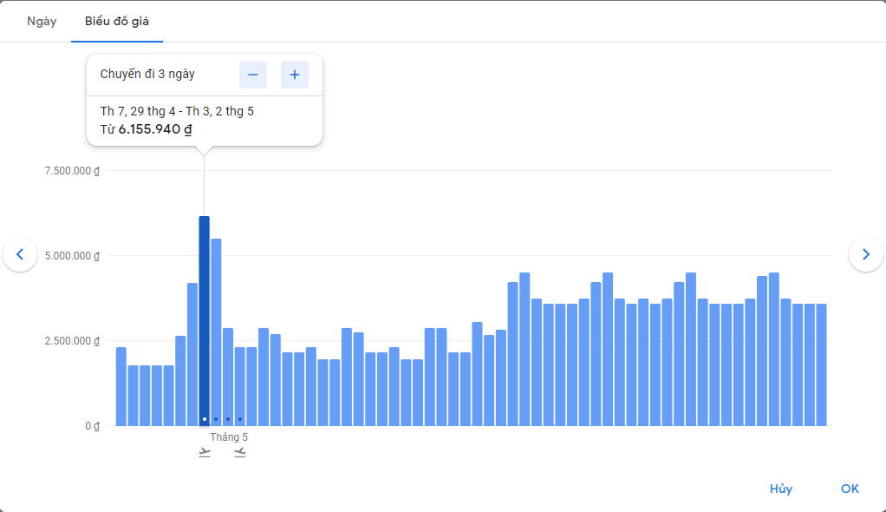
Task: Click the arrival plane icon under the chart
Action: pos(240,453)
